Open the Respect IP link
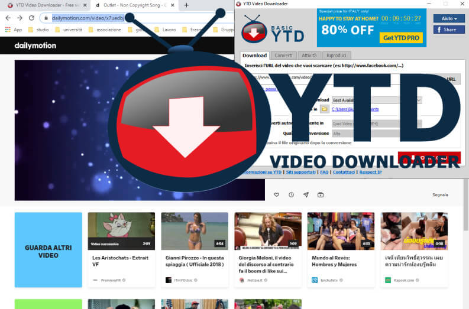469x309 pixels. (371, 172)
